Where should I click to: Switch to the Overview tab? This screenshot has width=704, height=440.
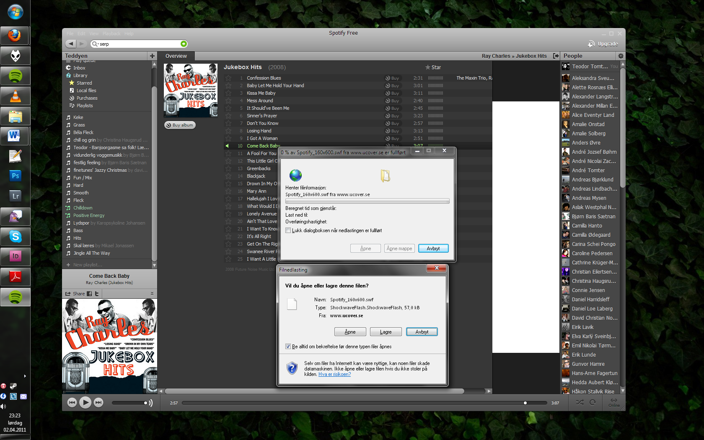(176, 56)
